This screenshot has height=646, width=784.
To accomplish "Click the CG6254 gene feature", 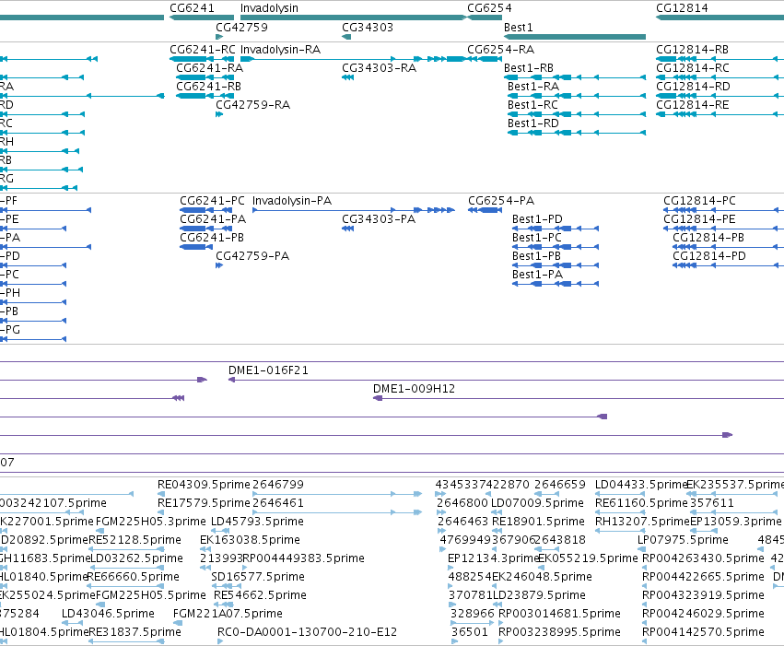I will (x=485, y=18).
